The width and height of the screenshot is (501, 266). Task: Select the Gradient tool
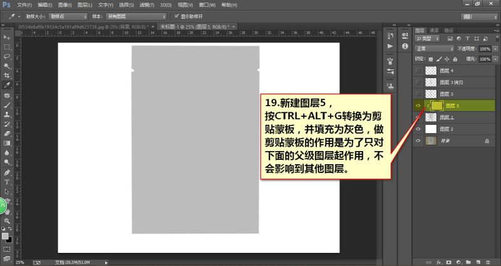point(7,143)
